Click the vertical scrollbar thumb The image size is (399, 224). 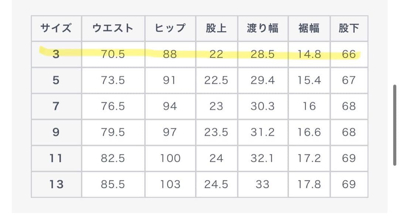click(395, 125)
